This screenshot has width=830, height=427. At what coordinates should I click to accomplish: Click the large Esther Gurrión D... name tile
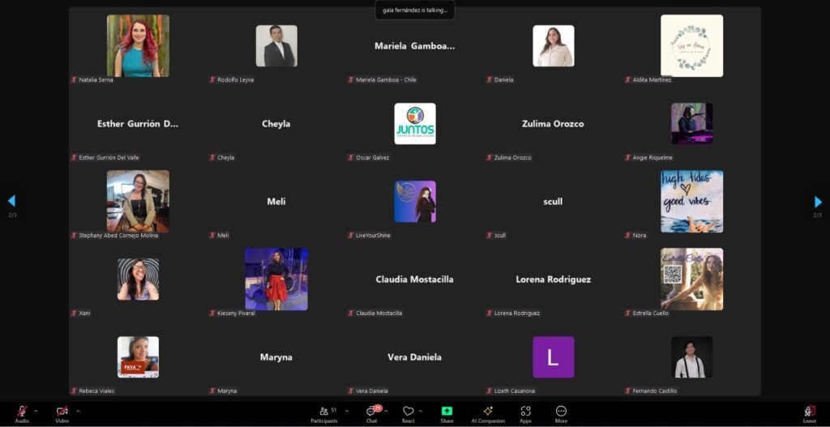[138, 124]
